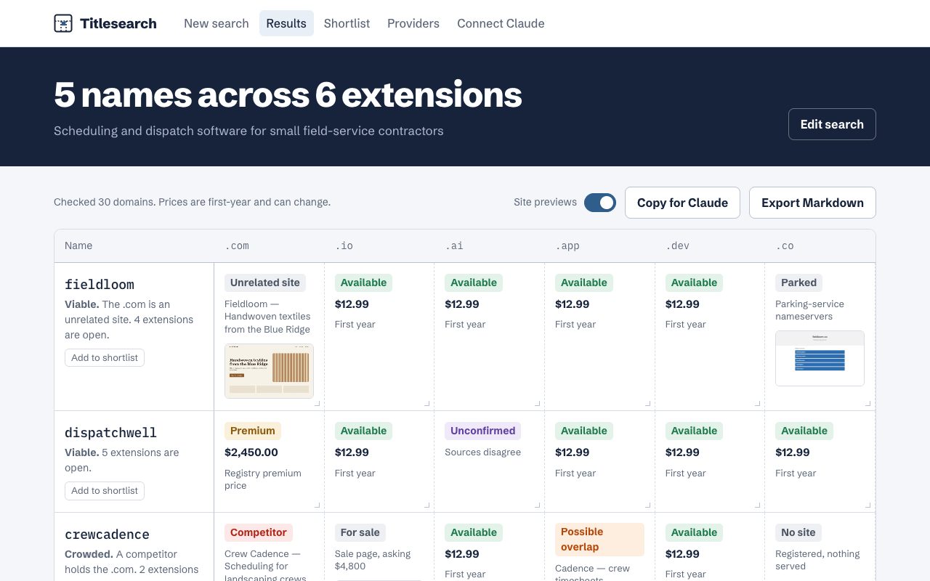Viewport: 930px width, 581px height.
Task: Click the dispatchwell name text
Action: tap(110, 432)
